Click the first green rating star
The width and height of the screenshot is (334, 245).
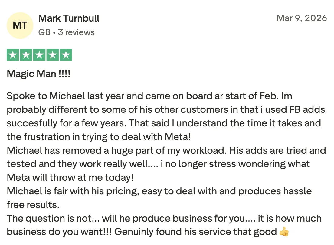tap(13, 55)
